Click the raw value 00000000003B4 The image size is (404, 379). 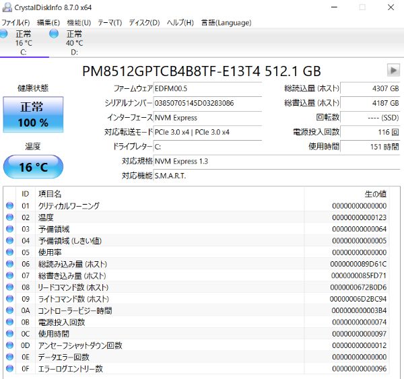pos(359,310)
